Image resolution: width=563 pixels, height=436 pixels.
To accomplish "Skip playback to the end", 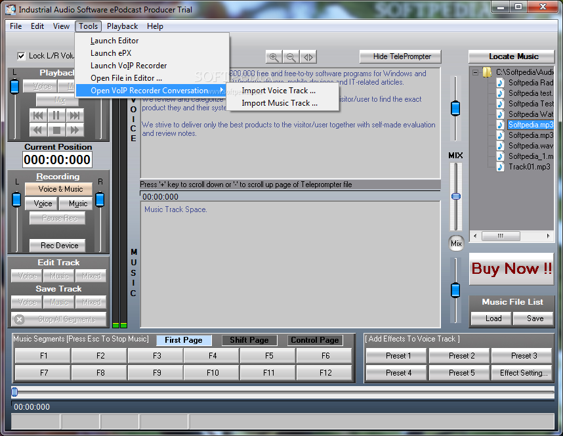I will pos(75,116).
